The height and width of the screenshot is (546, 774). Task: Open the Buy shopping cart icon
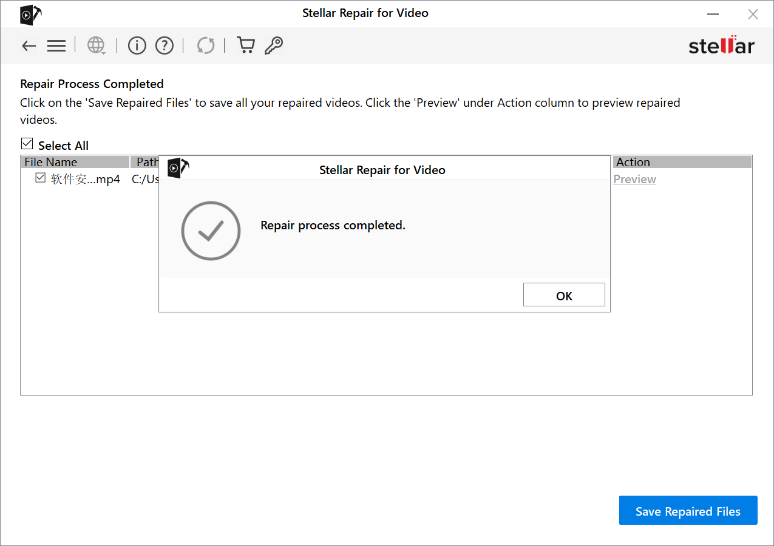245,45
